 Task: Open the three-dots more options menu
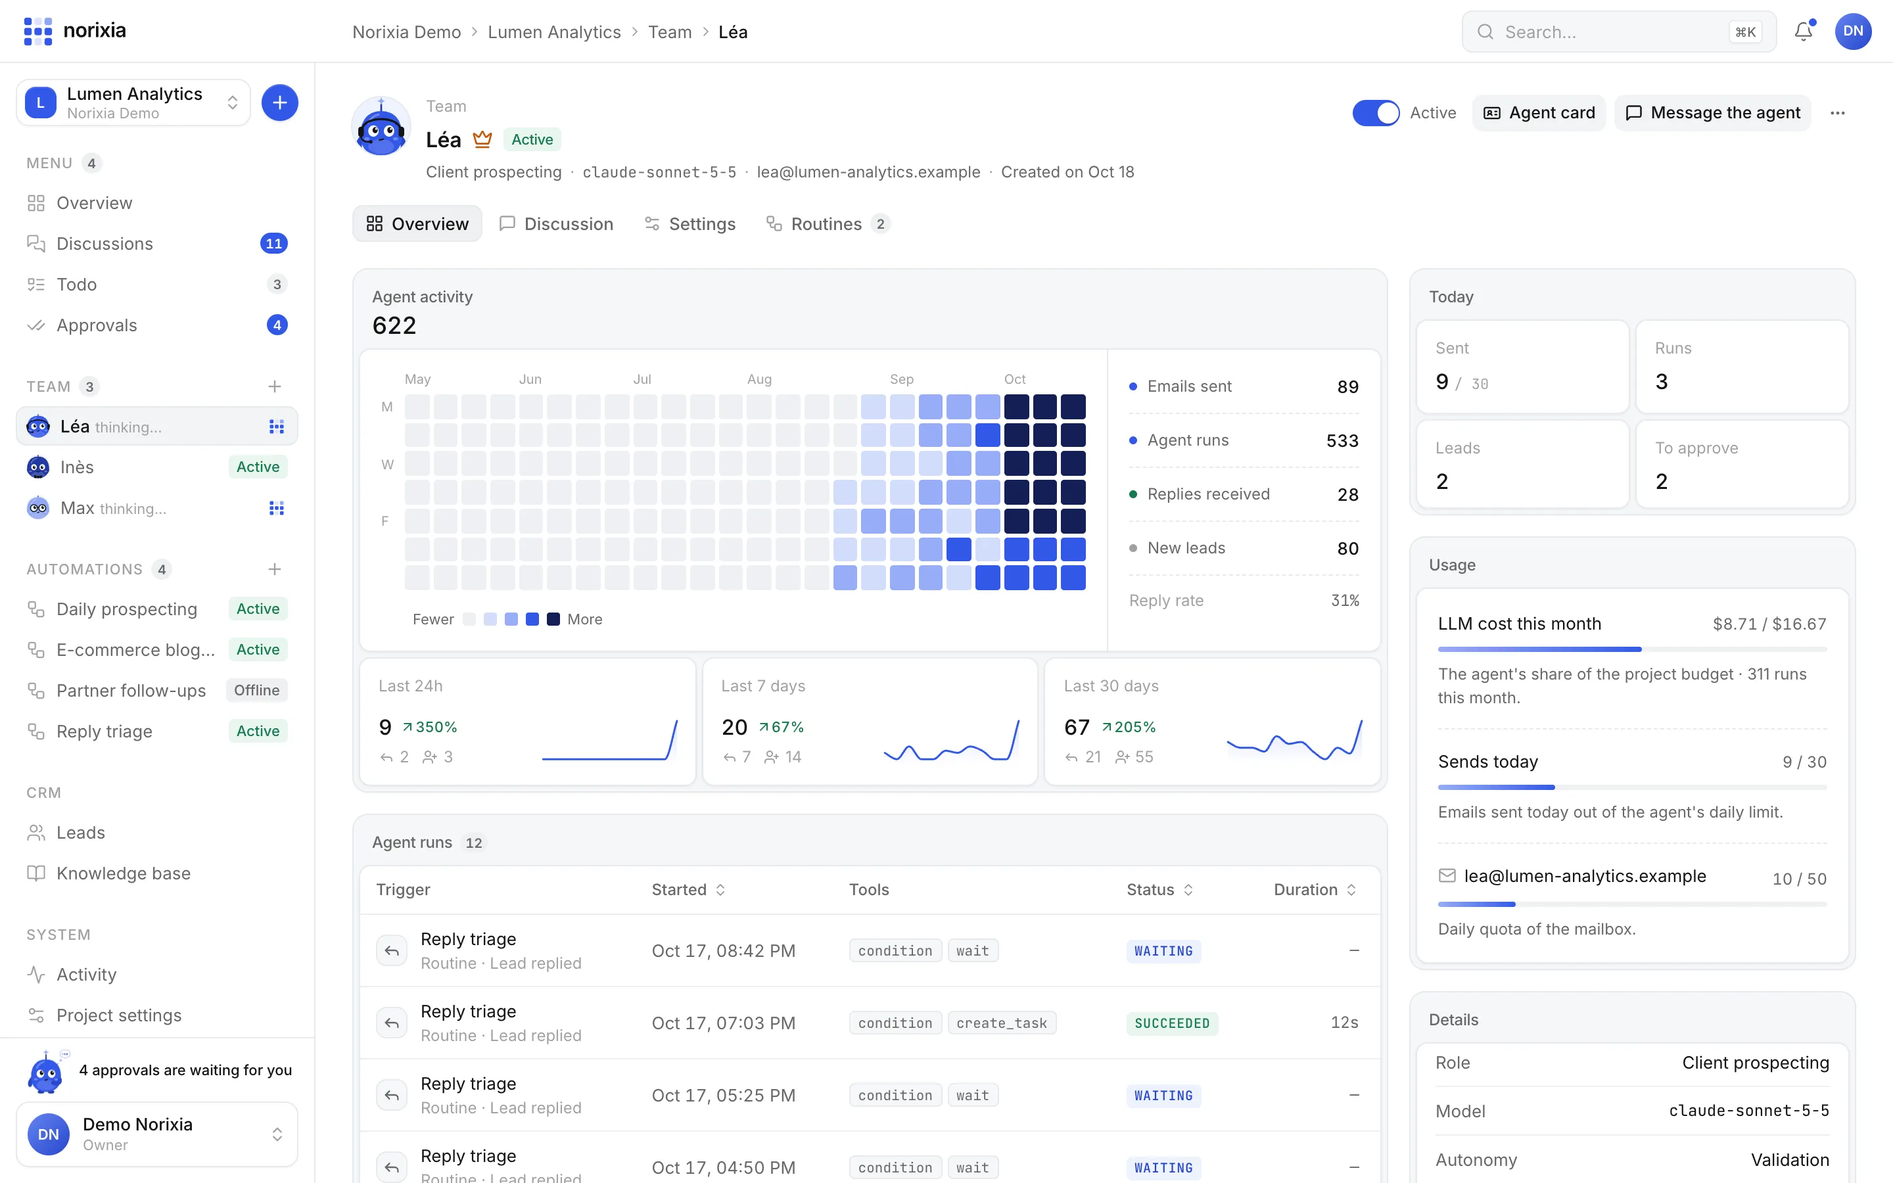[x=1838, y=112]
